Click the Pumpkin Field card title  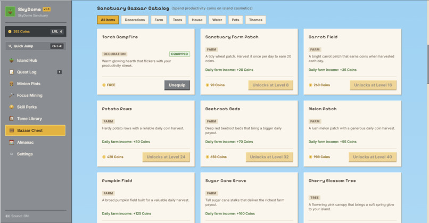117,180
